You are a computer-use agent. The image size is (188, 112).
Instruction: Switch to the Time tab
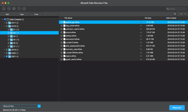pos(36,15)
